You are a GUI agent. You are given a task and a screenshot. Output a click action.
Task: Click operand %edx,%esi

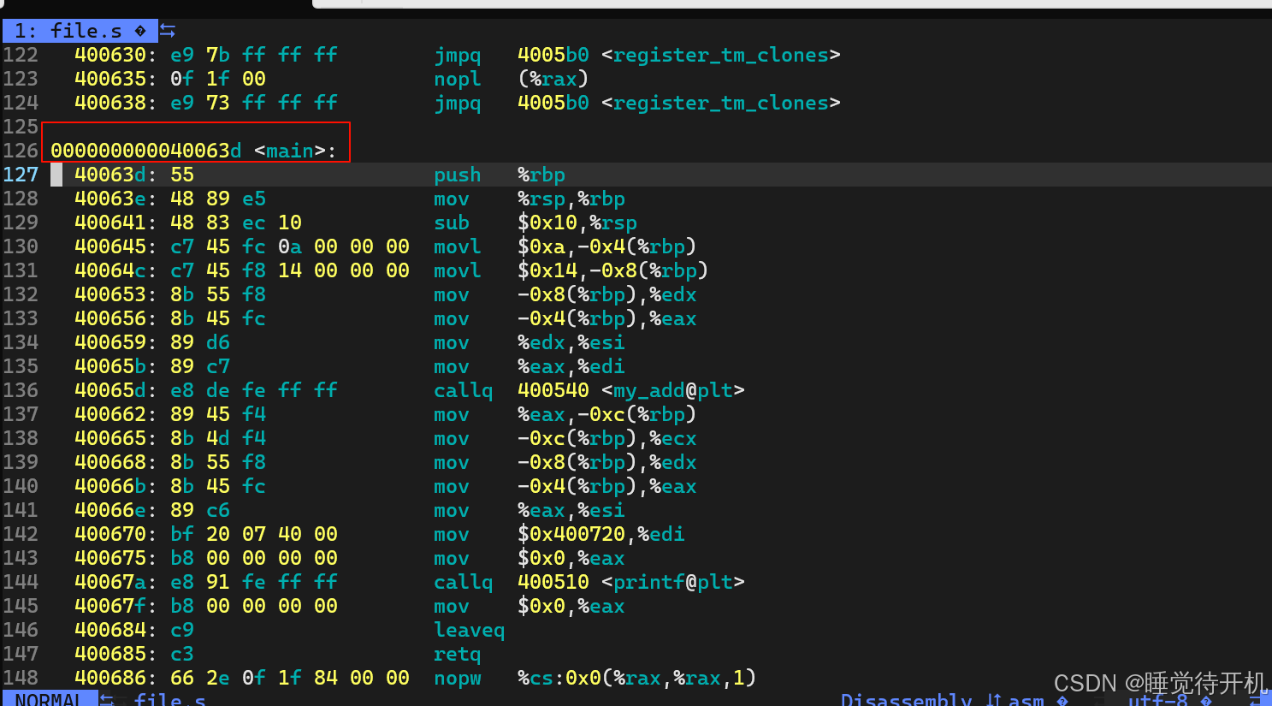571,342
